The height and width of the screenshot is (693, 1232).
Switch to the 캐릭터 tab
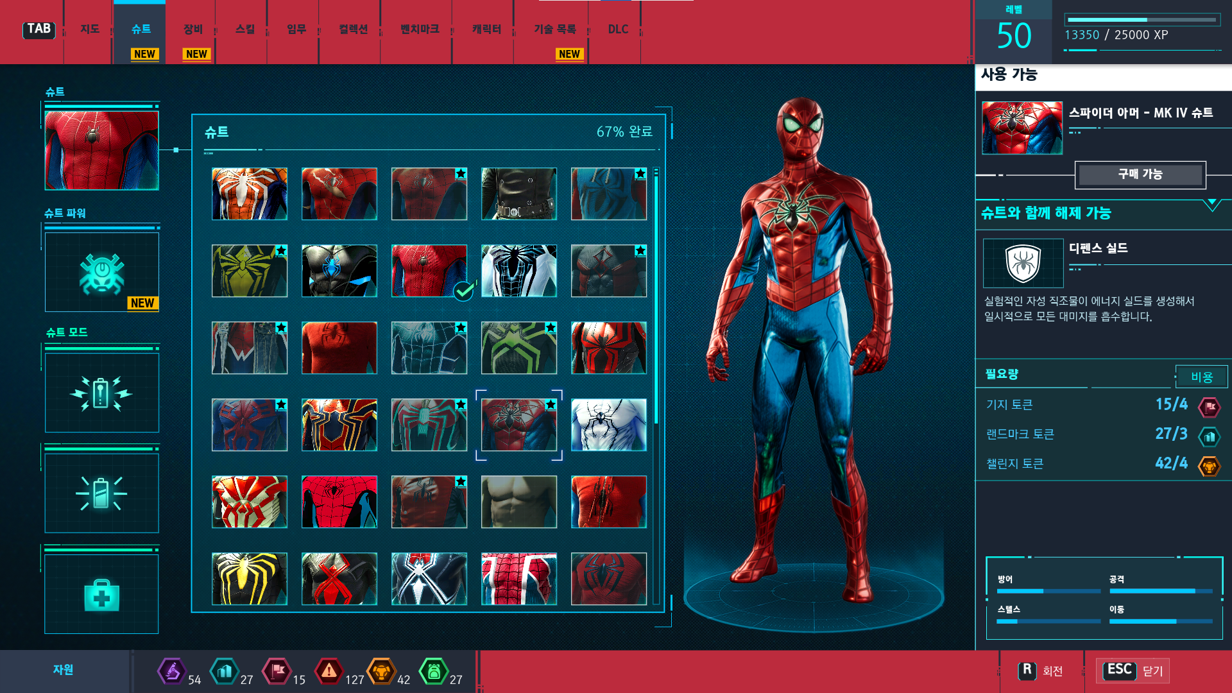click(486, 30)
